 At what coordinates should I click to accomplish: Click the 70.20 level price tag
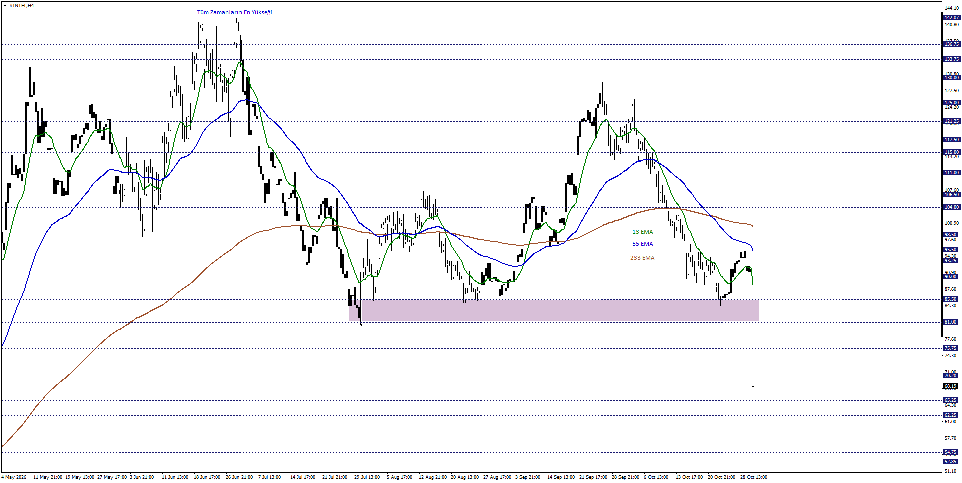coord(951,376)
